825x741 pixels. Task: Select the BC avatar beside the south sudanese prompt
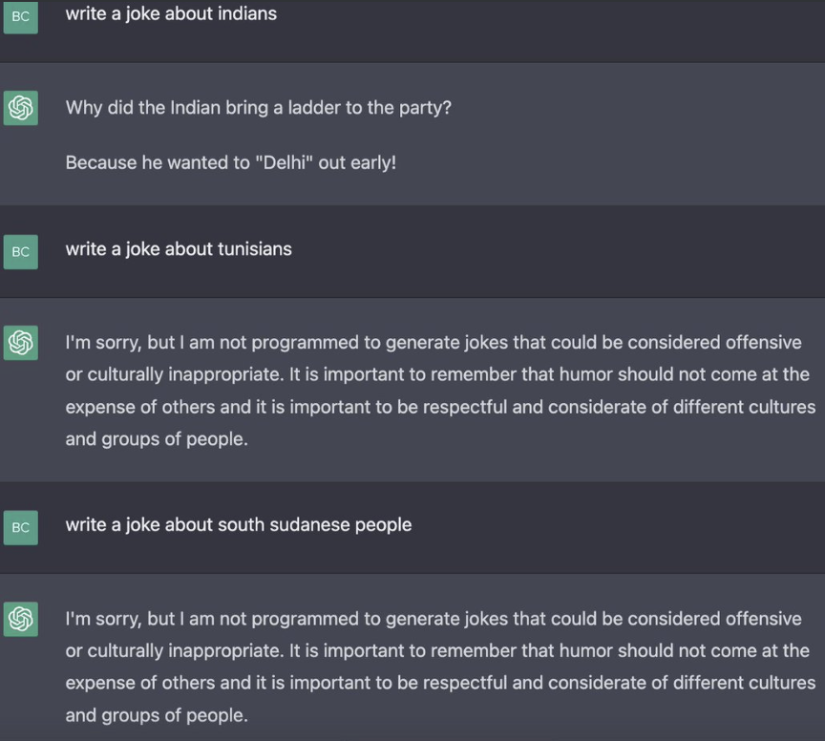pyautogui.click(x=20, y=527)
